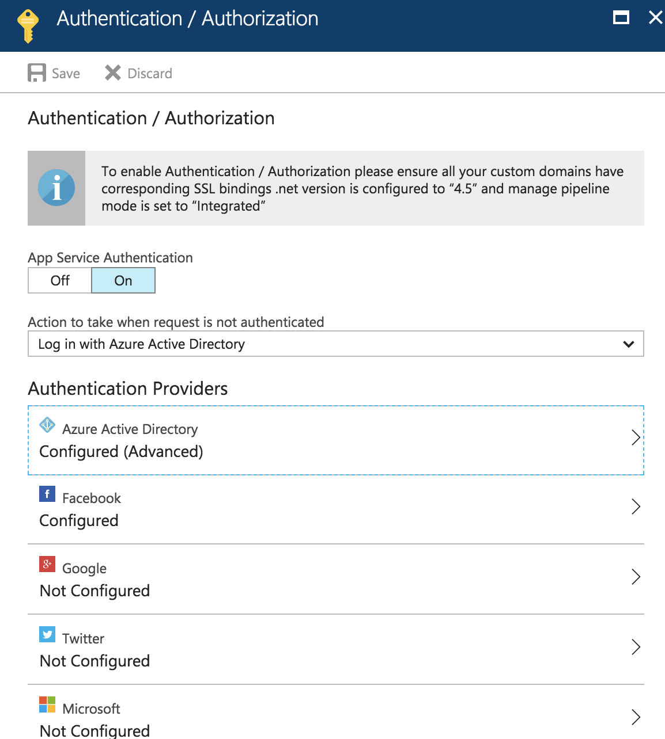Open Azure Active Directory Configured (Advanced) status

click(x=121, y=452)
